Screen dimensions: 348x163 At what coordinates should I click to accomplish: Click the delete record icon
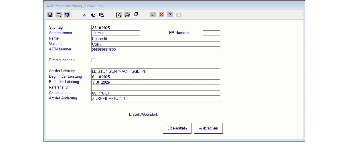click(67, 15)
